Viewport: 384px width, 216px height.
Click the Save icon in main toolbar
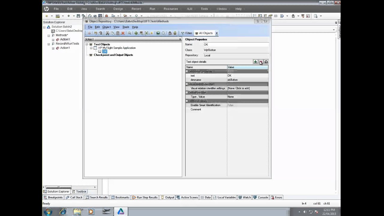78,16
